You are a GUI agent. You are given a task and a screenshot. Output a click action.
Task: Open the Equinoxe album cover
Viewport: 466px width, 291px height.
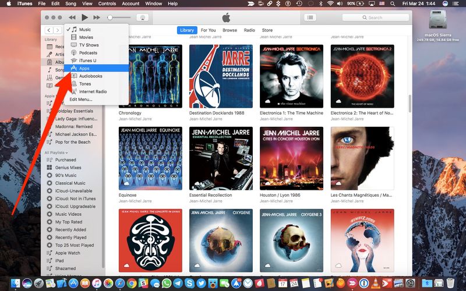(x=150, y=158)
